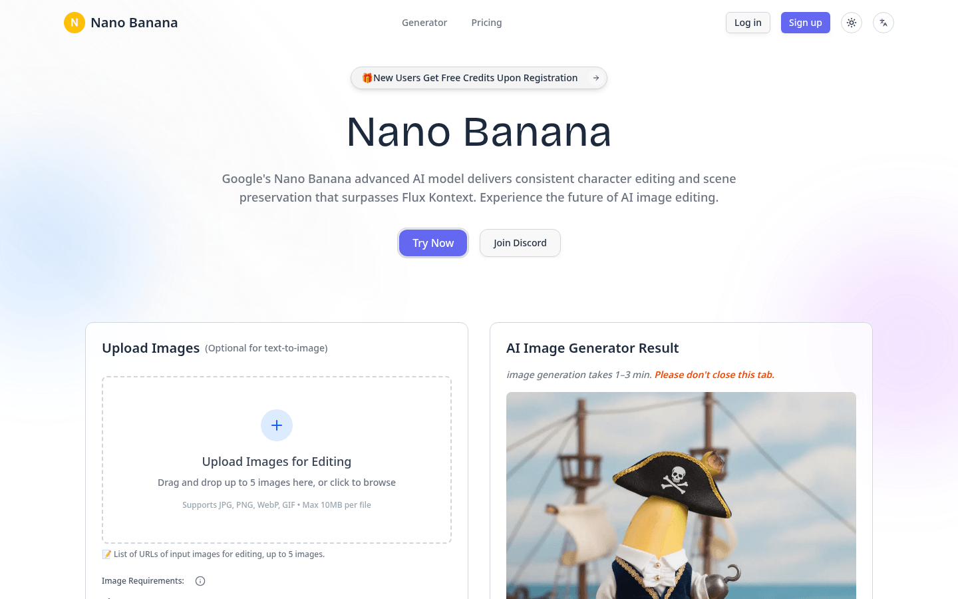Click the blue plus upload icon

coord(277,425)
